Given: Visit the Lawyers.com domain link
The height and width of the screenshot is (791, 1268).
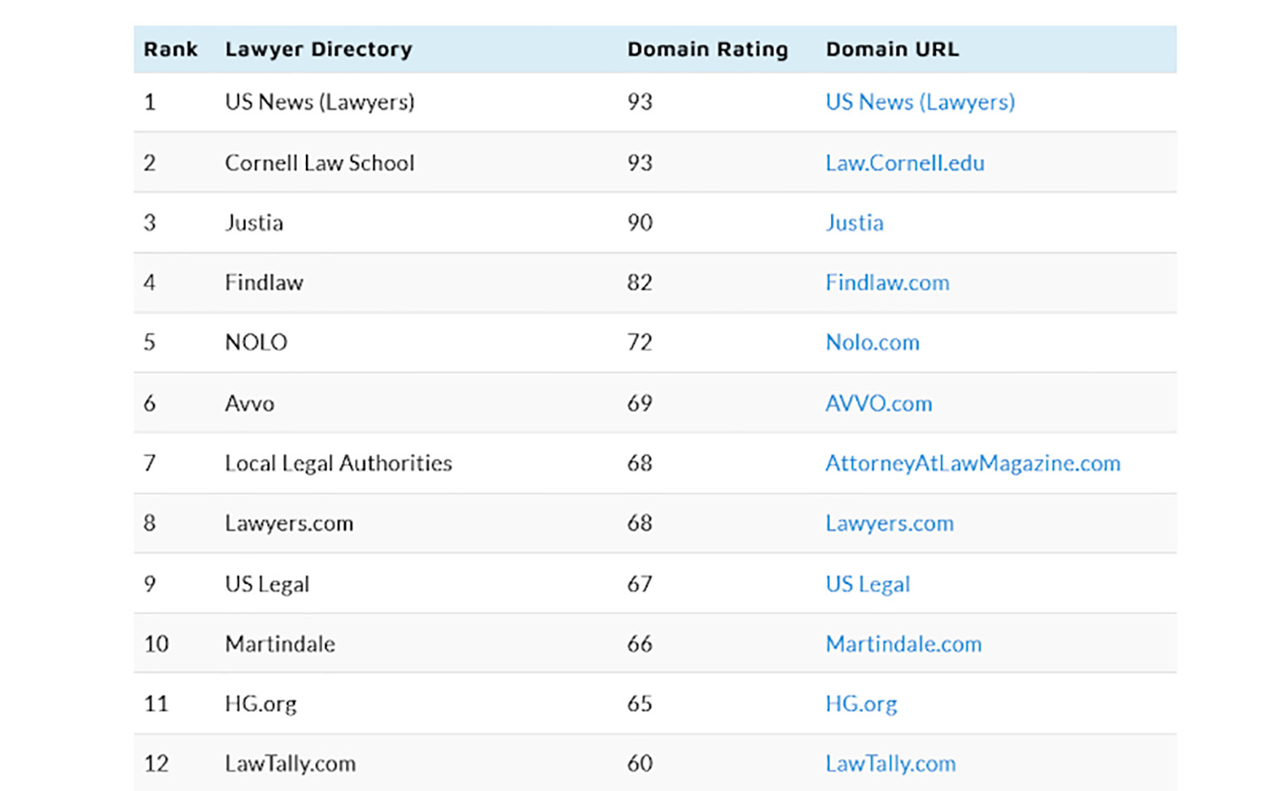Looking at the screenshot, I should point(889,524).
